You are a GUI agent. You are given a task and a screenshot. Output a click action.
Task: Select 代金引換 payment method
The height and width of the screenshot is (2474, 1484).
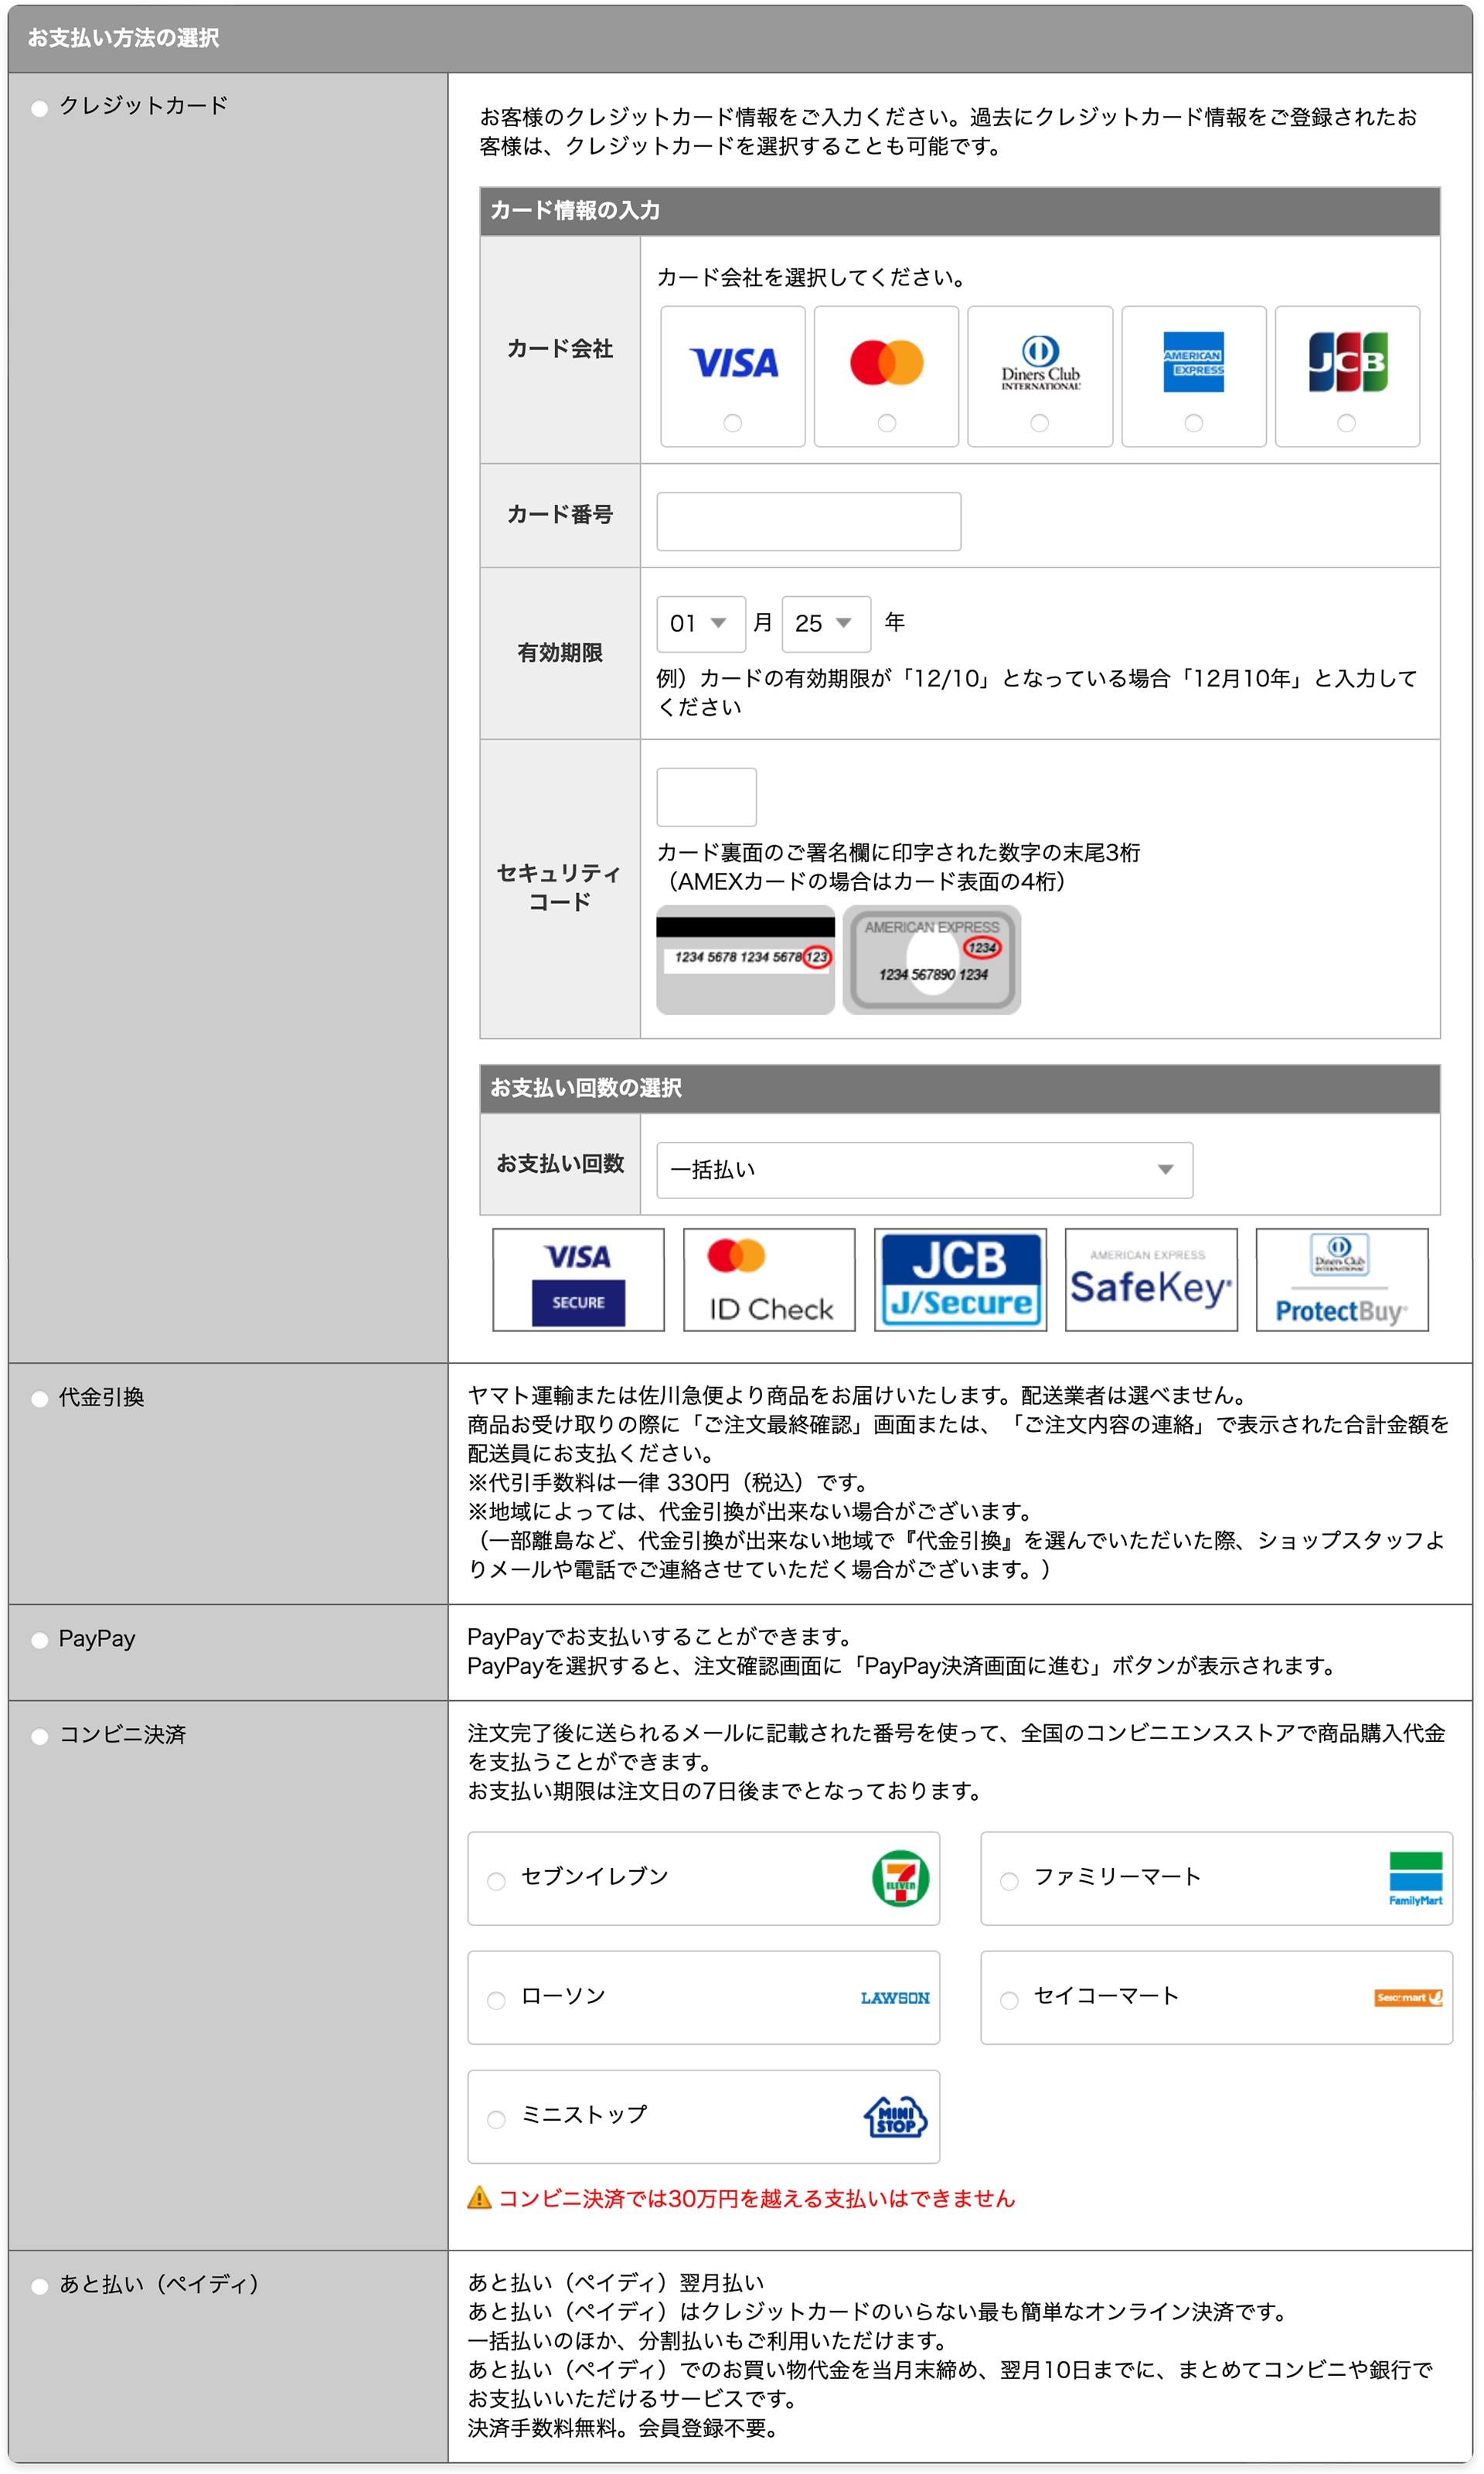coord(40,1399)
